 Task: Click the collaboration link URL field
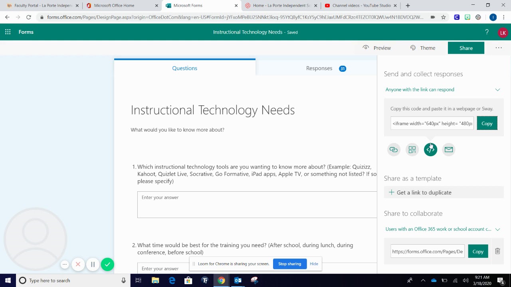click(428, 252)
